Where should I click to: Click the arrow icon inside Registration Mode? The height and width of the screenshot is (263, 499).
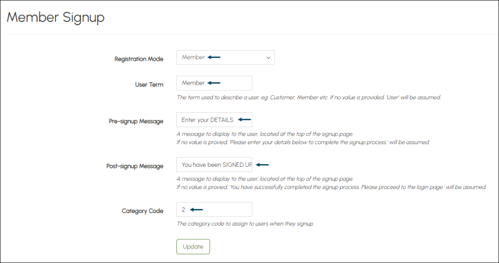coord(214,57)
